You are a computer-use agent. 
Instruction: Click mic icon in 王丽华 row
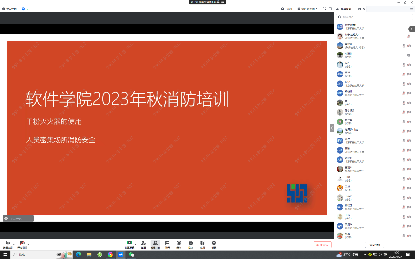[x=404, y=169]
